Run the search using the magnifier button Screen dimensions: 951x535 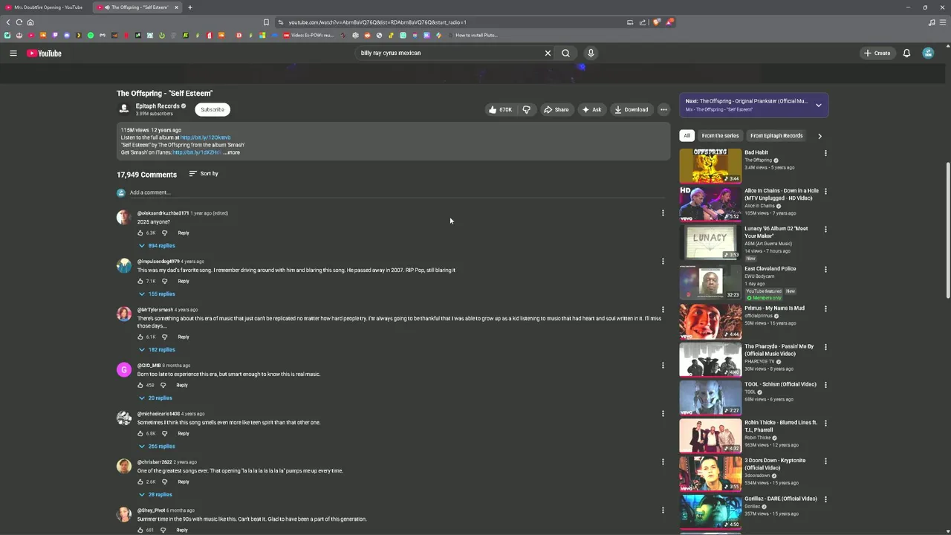[565, 53]
